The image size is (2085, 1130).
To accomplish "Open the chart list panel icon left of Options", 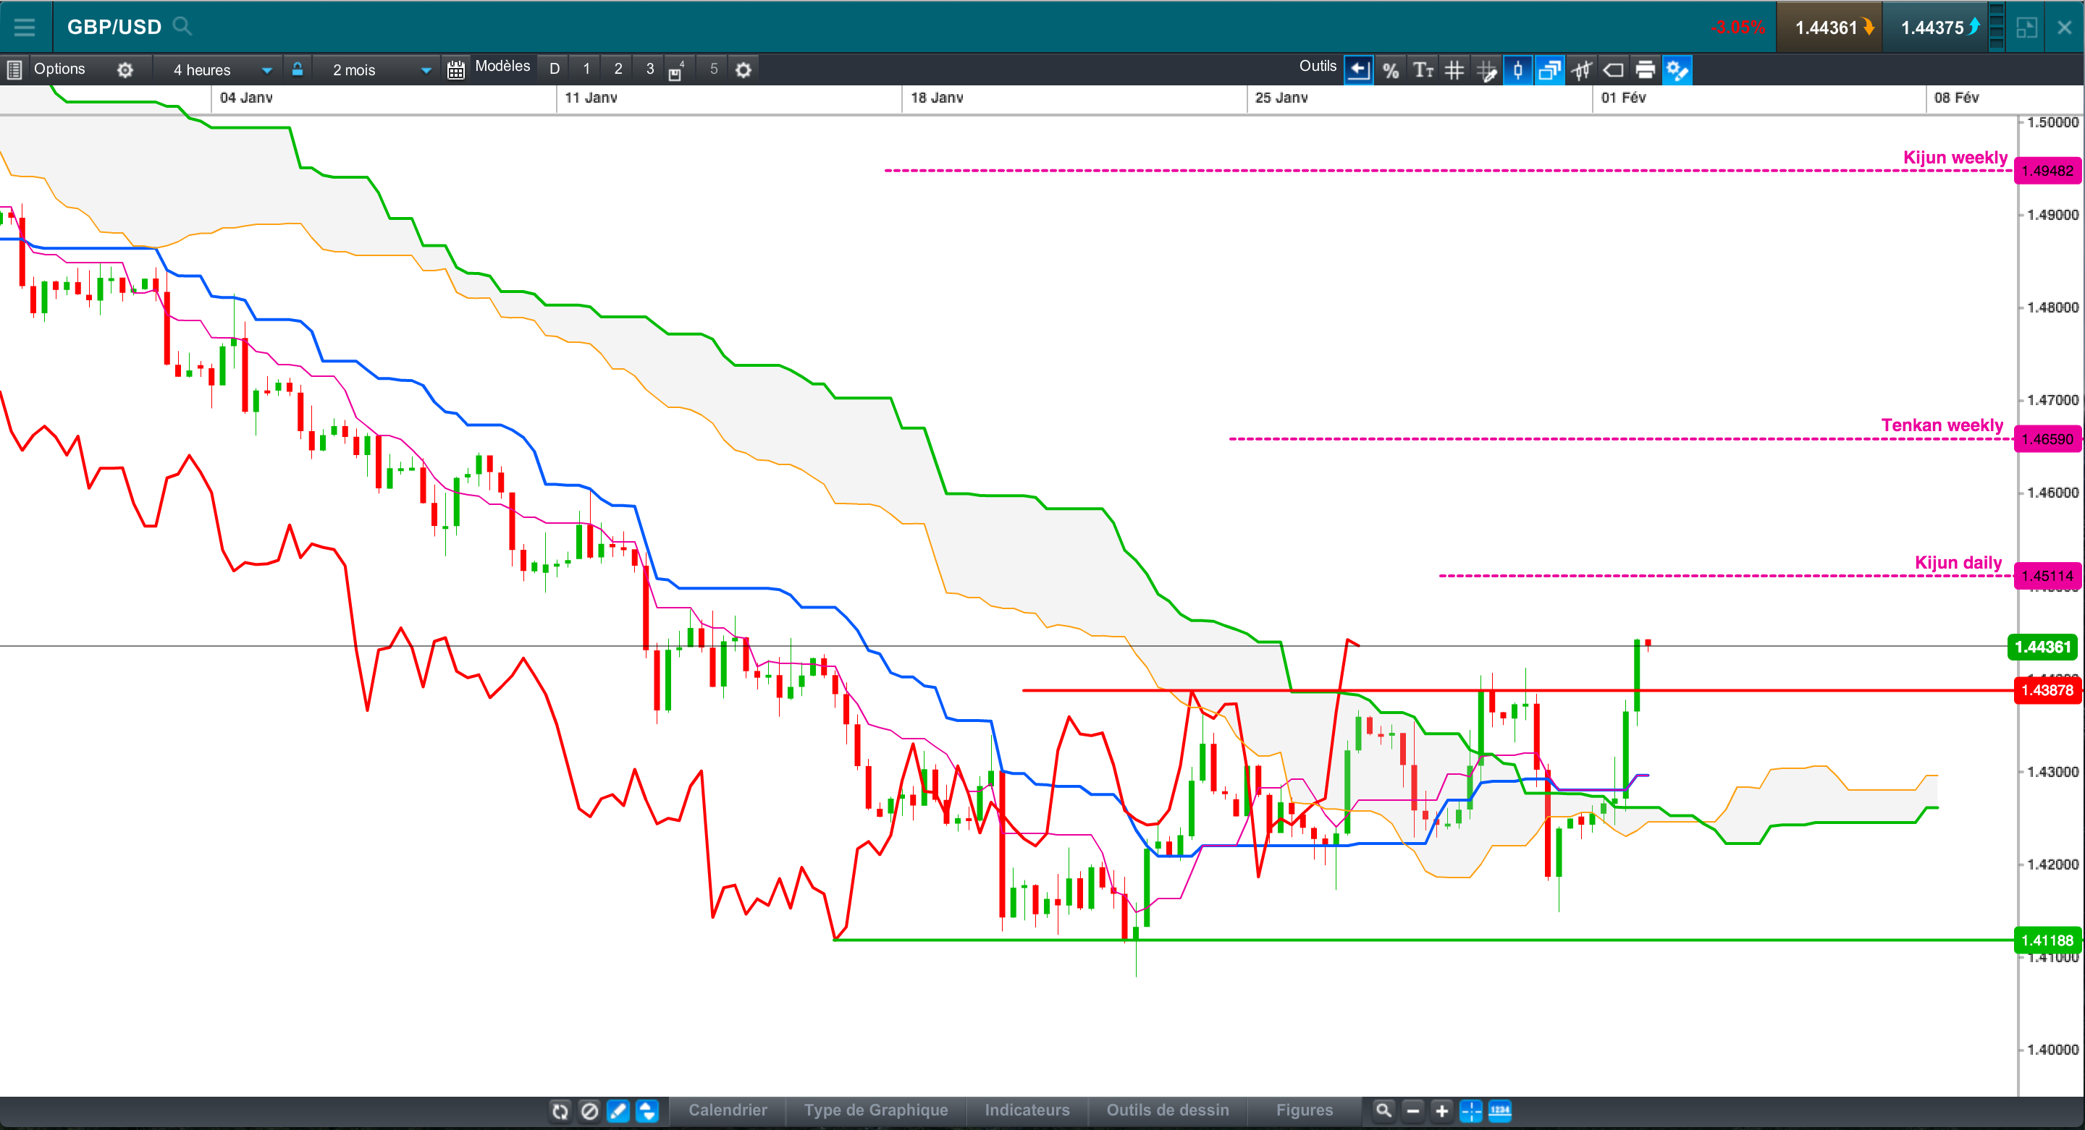I will [x=14, y=69].
